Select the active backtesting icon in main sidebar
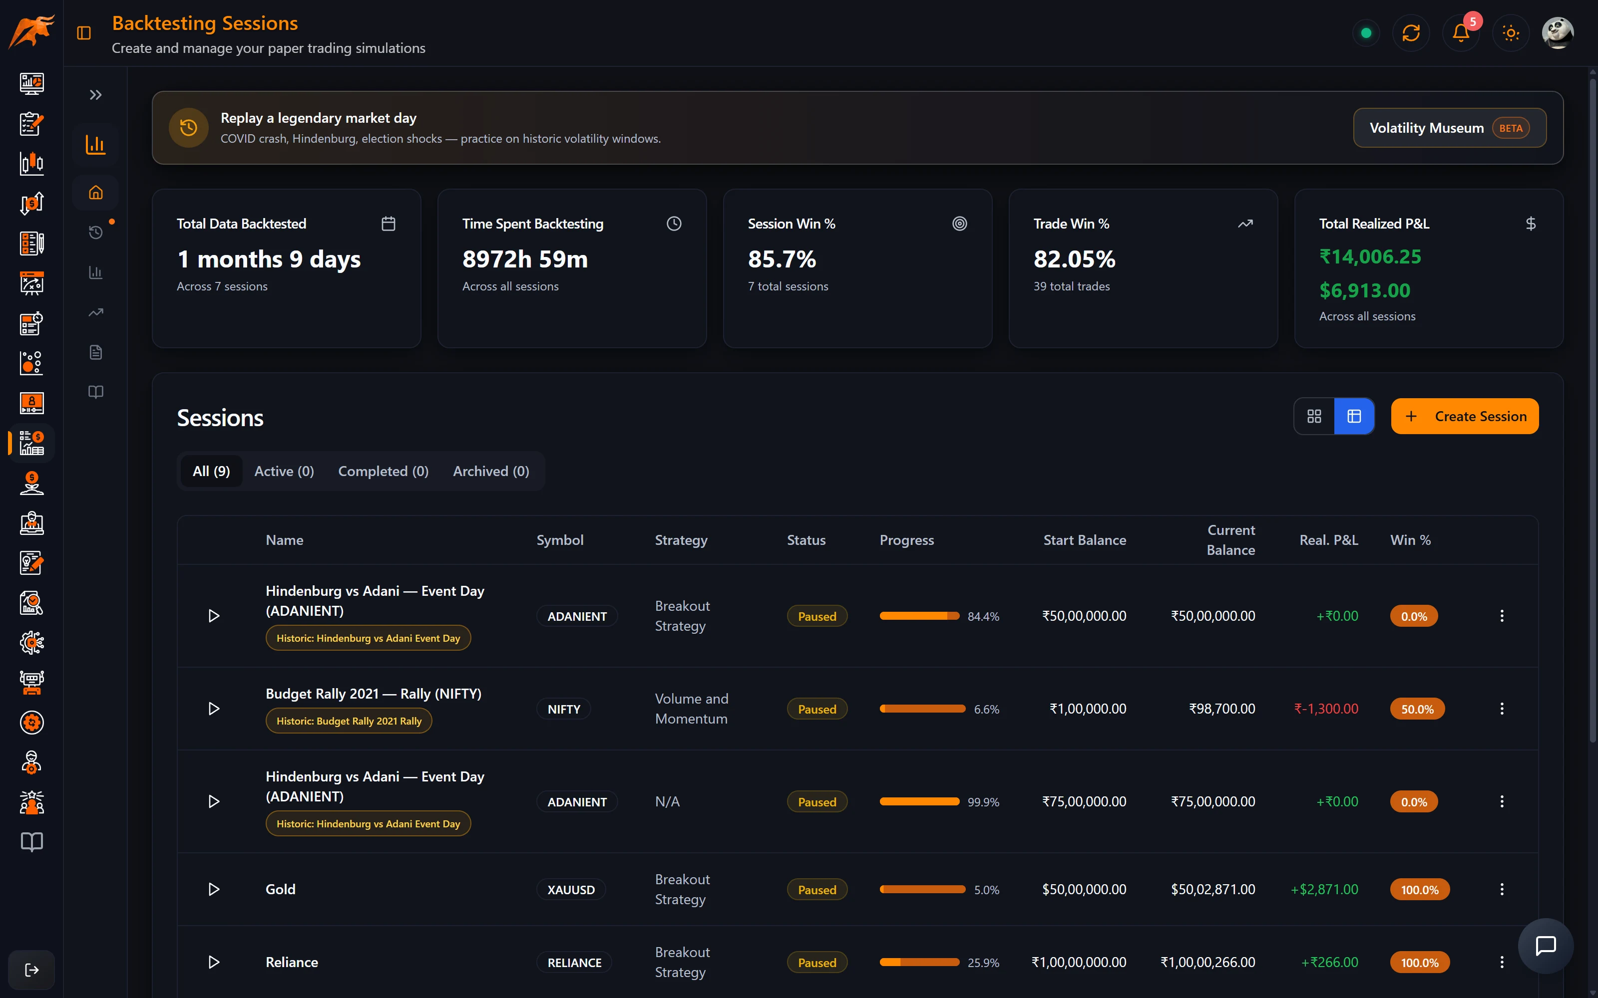The width and height of the screenshot is (1598, 998). (31, 443)
